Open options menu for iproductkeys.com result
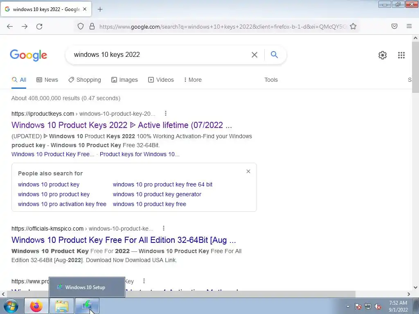 (166, 114)
